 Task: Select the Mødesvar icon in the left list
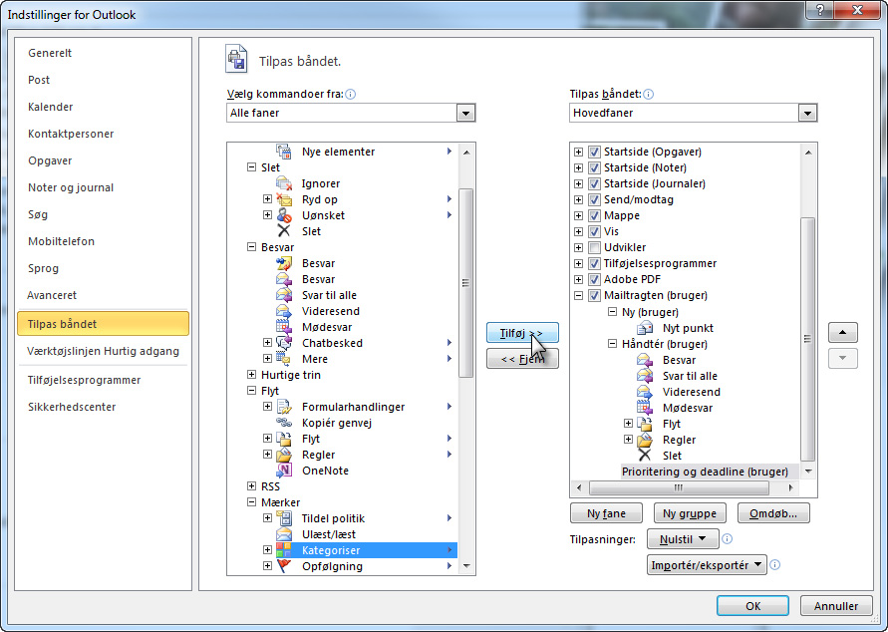[284, 327]
